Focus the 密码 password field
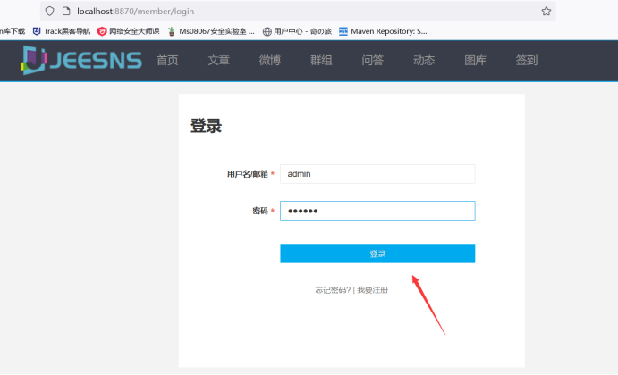Screen dimensions: 618x375 (377, 211)
